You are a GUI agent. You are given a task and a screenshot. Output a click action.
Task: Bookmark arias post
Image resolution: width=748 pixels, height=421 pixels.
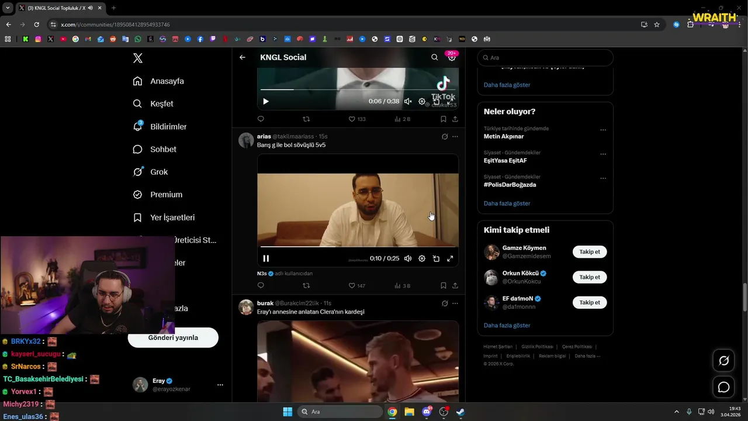pos(444,285)
